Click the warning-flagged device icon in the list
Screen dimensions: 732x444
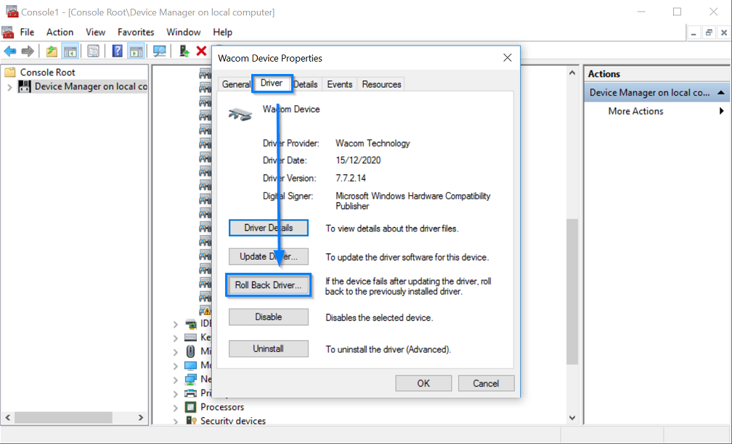tap(206, 311)
